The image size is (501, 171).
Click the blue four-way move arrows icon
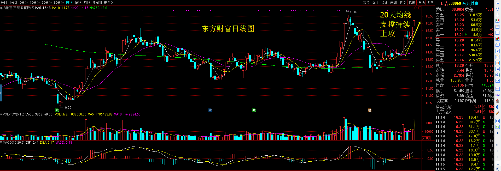(498, 107)
